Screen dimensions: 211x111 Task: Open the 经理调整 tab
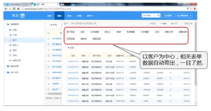coord(131,32)
